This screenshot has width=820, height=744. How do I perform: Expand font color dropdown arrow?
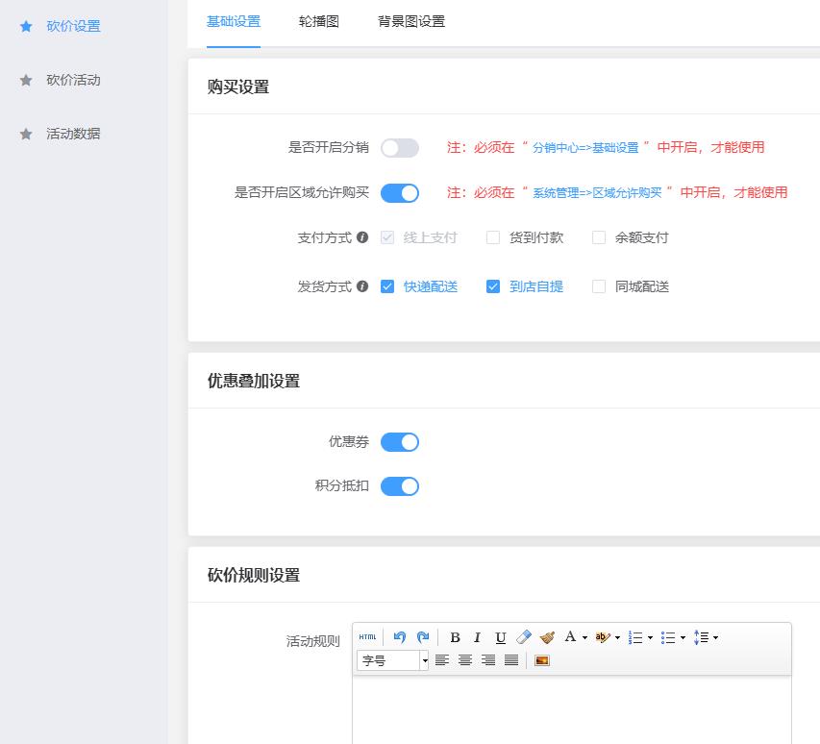(x=584, y=637)
